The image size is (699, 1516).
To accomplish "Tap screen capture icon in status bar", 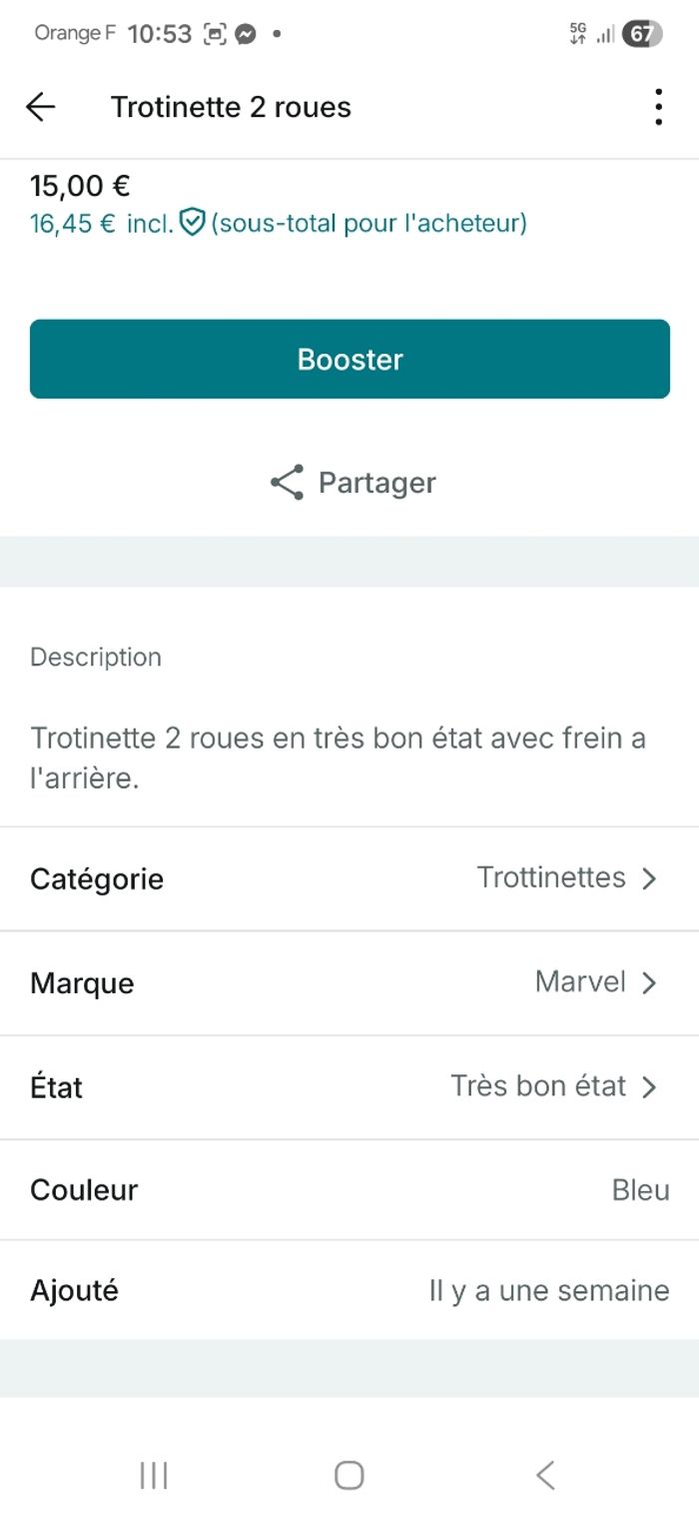I will (x=215, y=34).
